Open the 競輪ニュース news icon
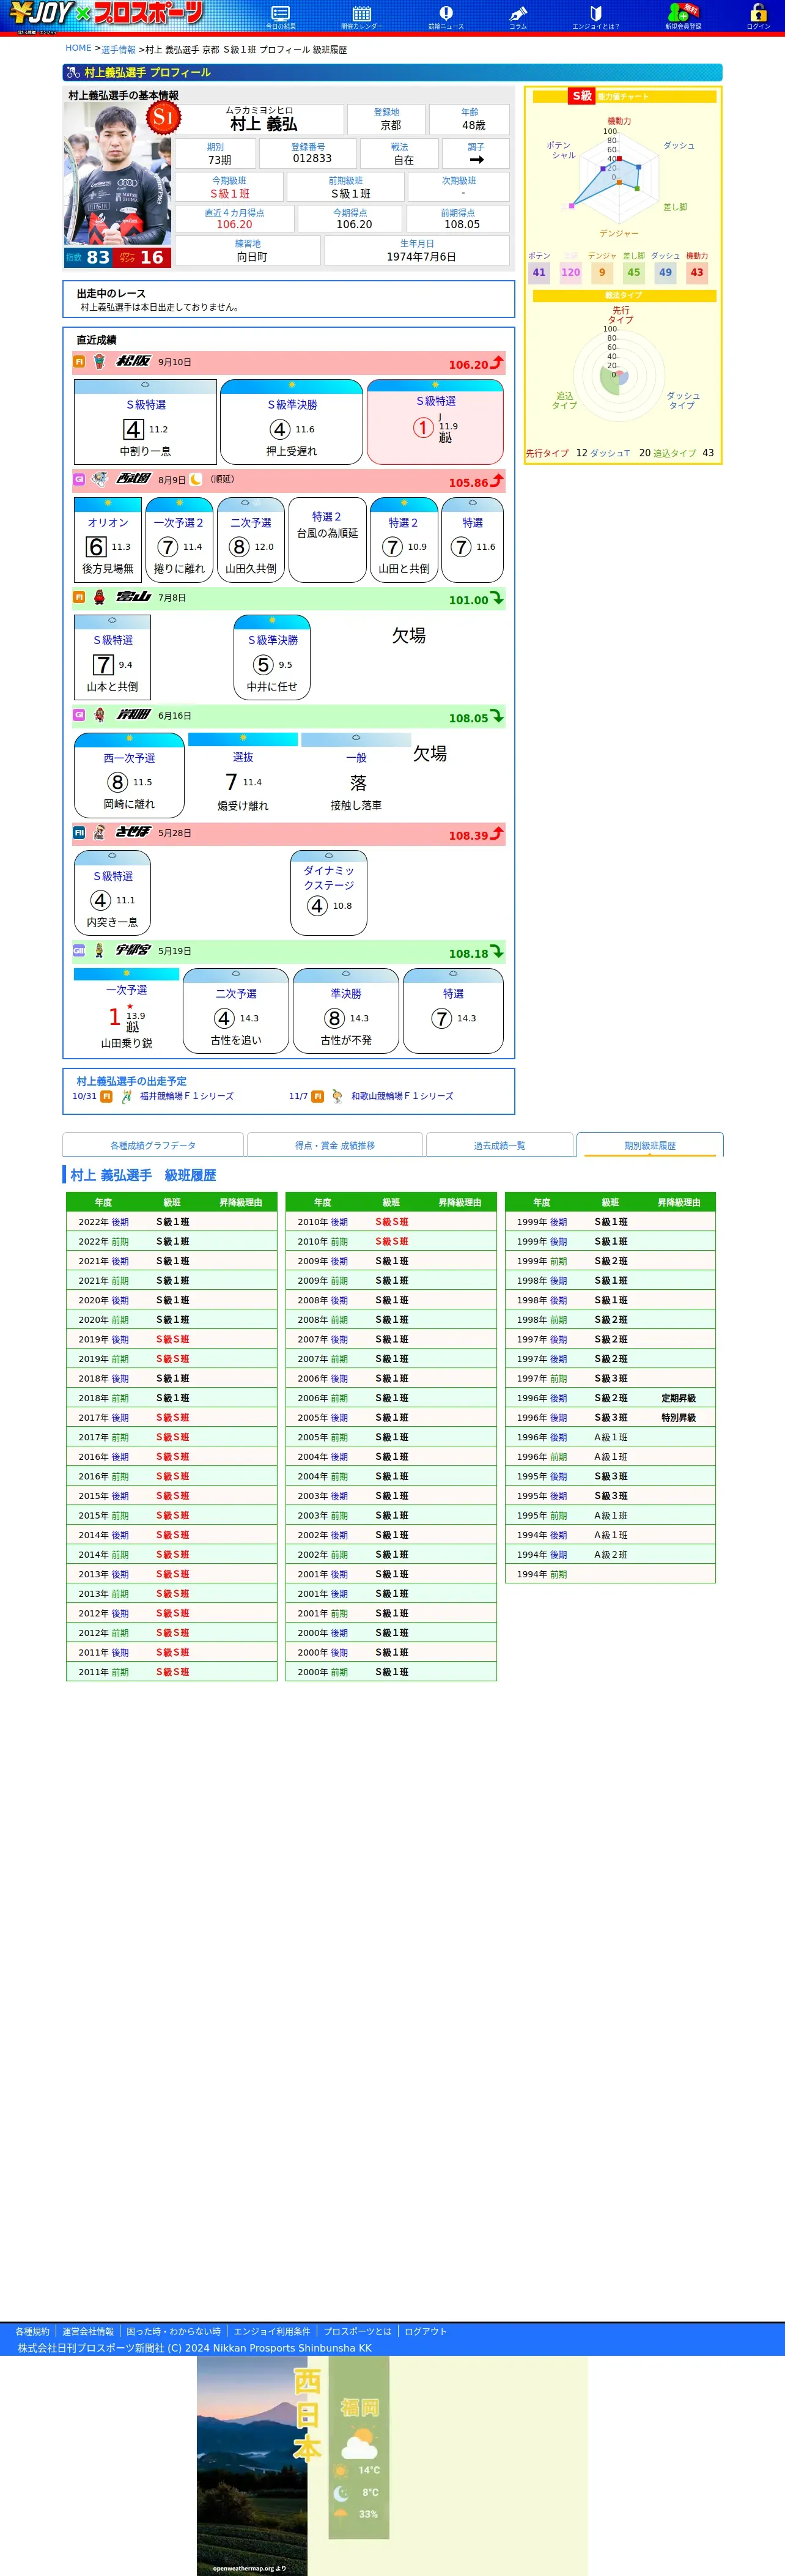The height and width of the screenshot is (2576, 785). click(446, 17)
